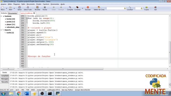
Task: Open the Editar menu
Action: (x=10, y=4)
